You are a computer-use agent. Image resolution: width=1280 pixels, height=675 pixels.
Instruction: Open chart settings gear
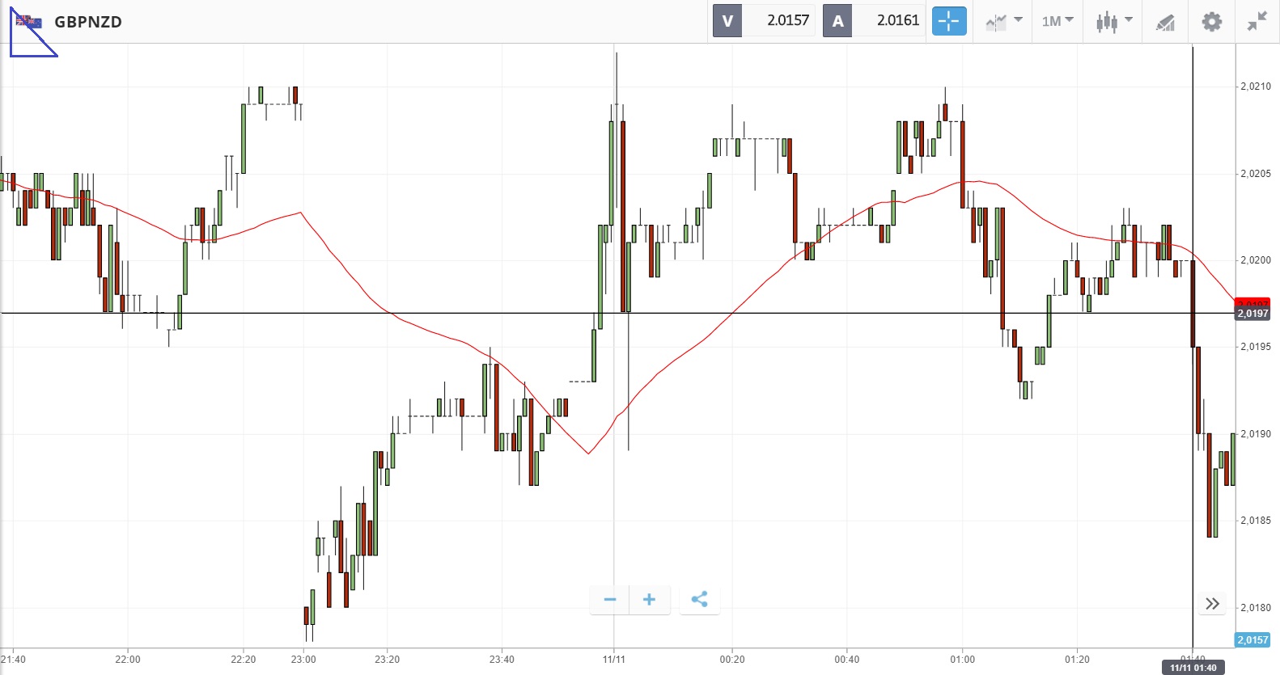coord(1211,22)
